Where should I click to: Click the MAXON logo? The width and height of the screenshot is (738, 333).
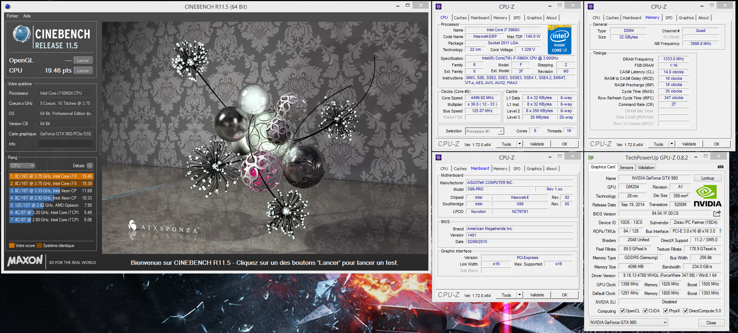click(x=25, y=260)
